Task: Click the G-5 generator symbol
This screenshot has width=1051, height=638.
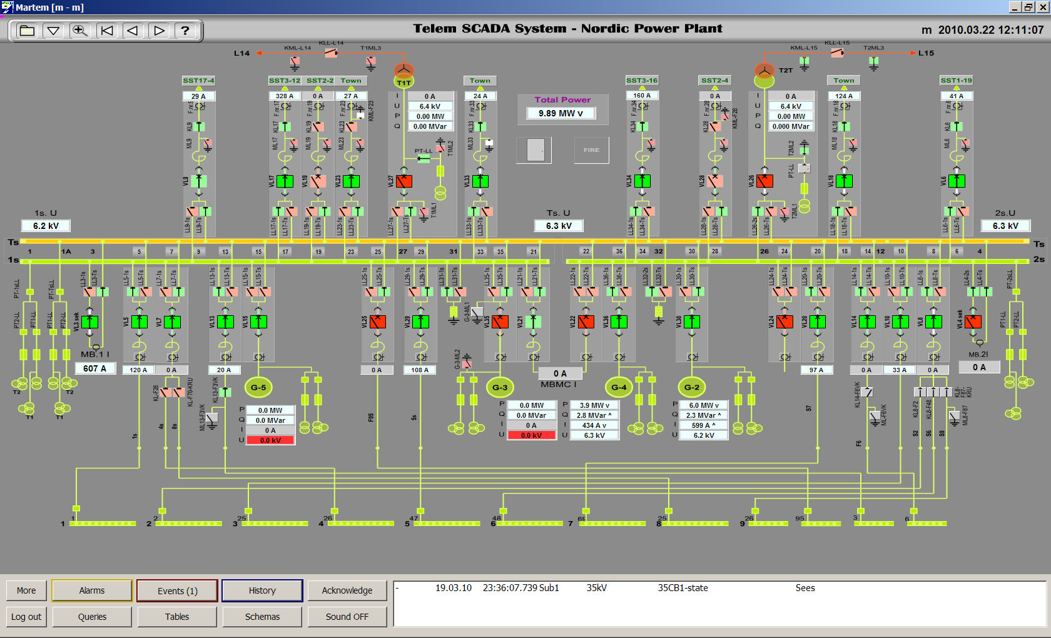Action: pyautogui.click(x=258, y=387)
